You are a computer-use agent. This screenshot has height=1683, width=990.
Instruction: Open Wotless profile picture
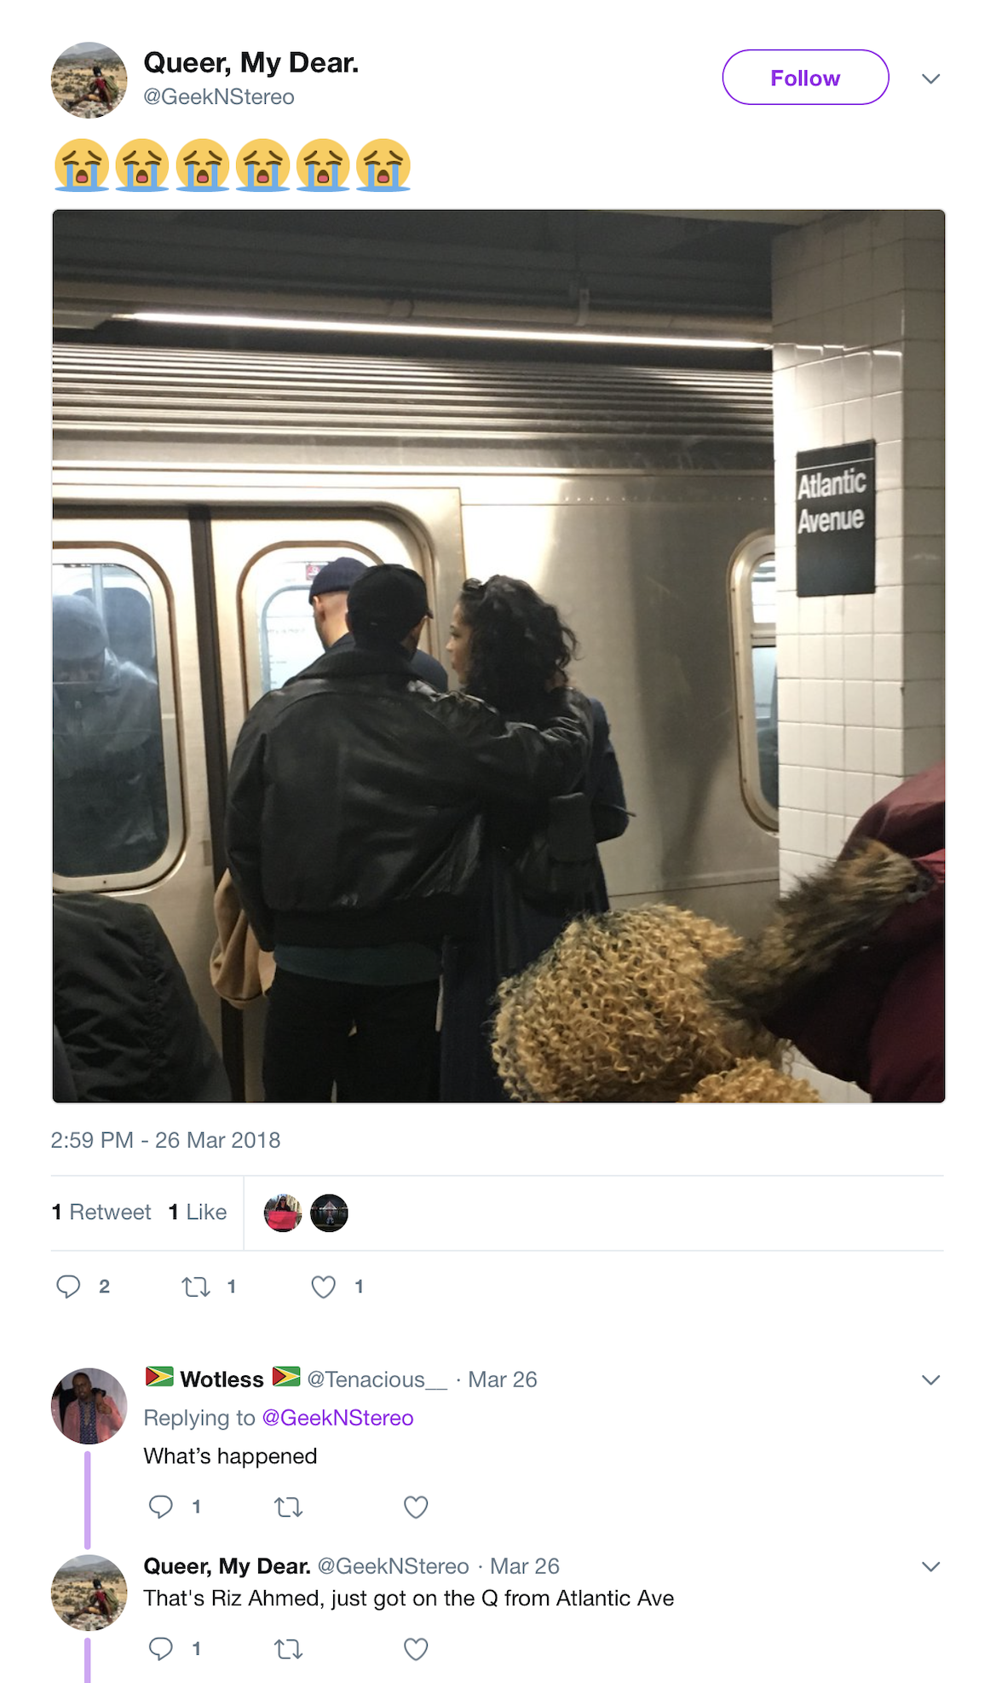(x=89, y=1405)
